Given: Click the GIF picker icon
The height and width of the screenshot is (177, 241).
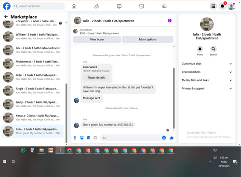Looking at the screenshot, I should pyautogui.click(x=95, y=138).
